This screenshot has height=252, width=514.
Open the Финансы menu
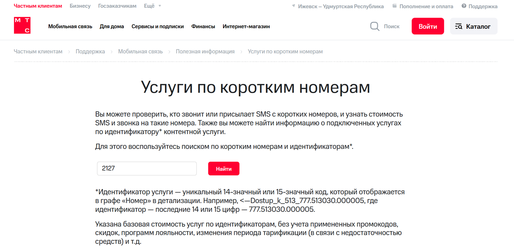(203, 26)
